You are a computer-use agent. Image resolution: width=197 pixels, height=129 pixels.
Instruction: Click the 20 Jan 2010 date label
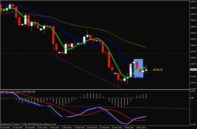[17, 127]
